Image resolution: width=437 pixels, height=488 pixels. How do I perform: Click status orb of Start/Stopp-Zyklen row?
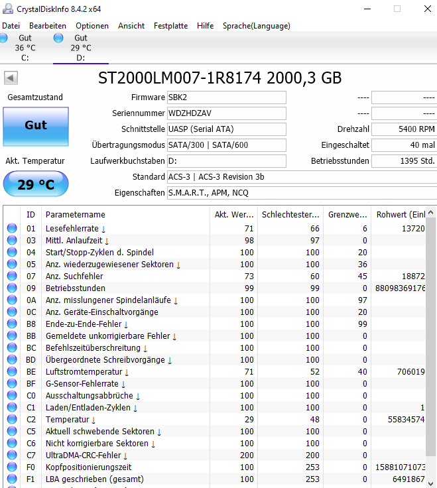(12, 252)
